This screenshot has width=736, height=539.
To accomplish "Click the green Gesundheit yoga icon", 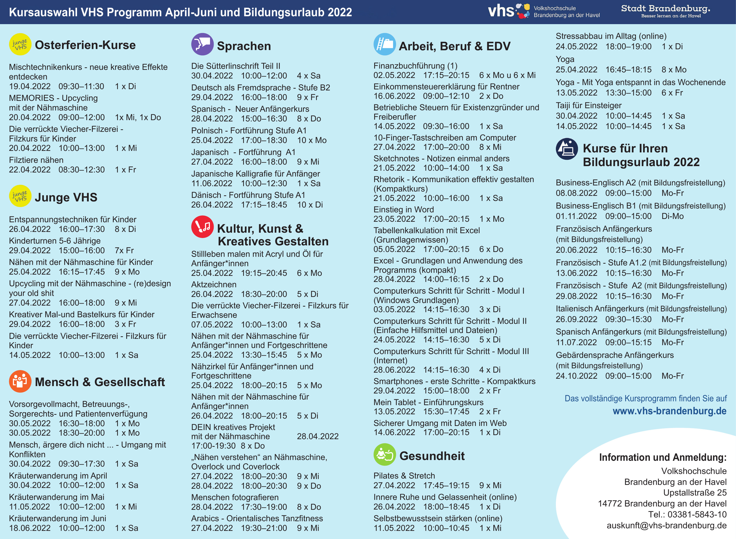I will coord(385,454).
